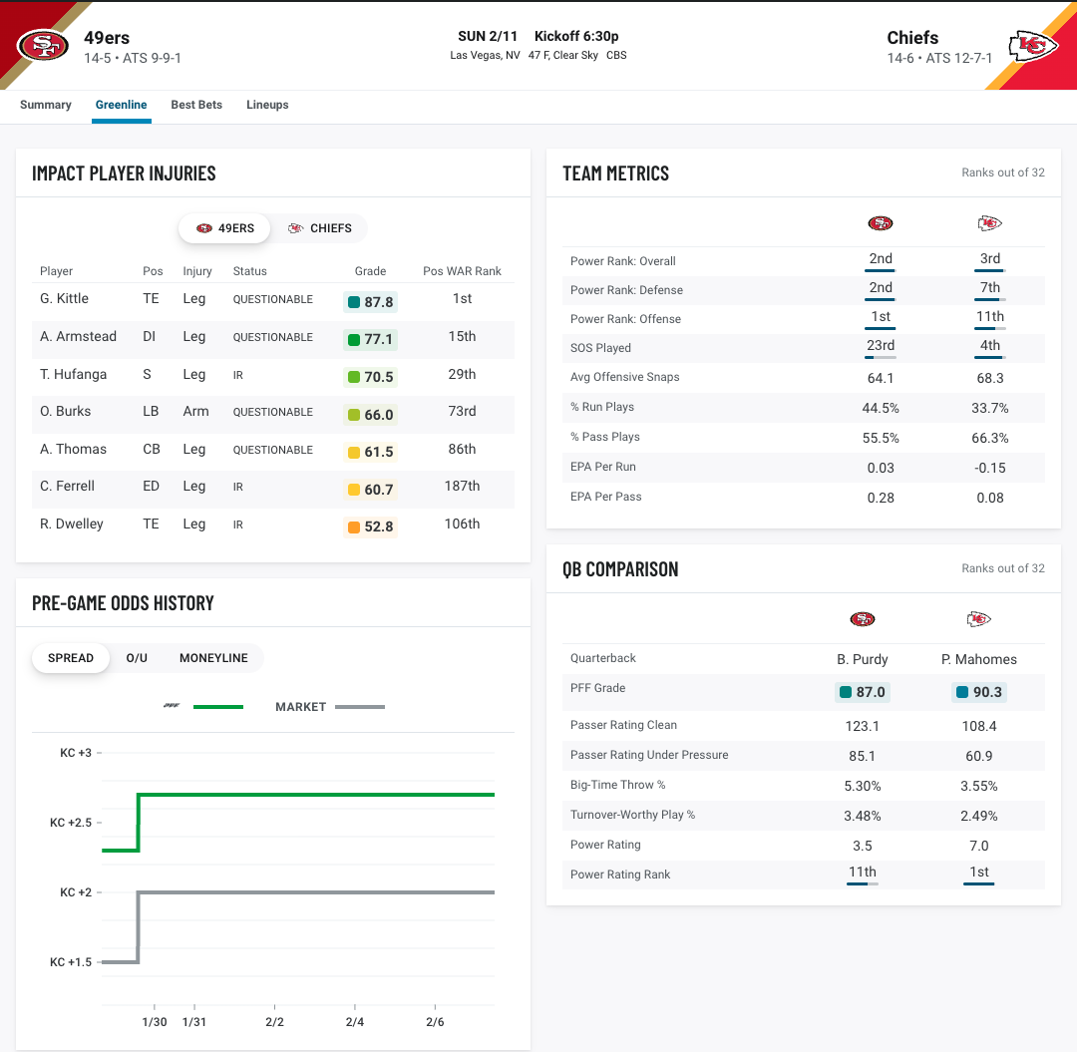Screen dimensions: 1077x1052
Task: Switch injuries list to CHIEFS
Action: [x=319, y=228]
